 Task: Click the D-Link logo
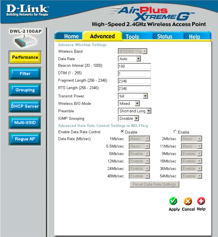(27, 10)
